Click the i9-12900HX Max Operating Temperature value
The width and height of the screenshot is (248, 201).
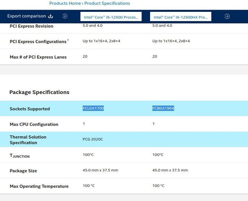point(158,186)
